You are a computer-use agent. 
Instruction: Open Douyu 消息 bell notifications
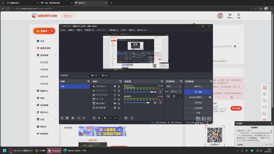(239, 16)
